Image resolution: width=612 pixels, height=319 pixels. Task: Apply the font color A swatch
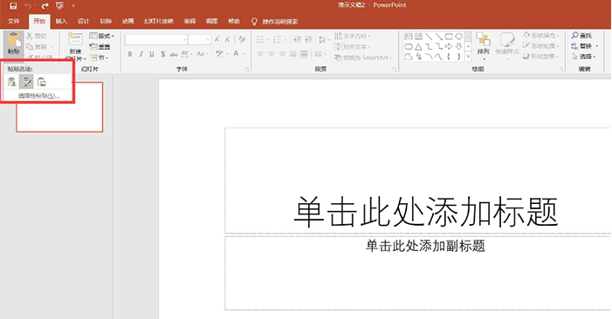click(x=236, y=54)
